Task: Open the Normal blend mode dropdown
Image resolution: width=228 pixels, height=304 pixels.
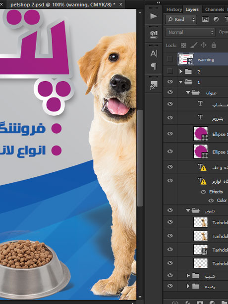Action: coord(190,32)
